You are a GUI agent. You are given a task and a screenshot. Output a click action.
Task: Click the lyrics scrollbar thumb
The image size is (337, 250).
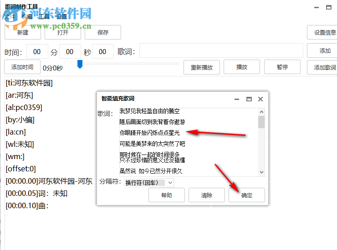[x=261, y=122]
